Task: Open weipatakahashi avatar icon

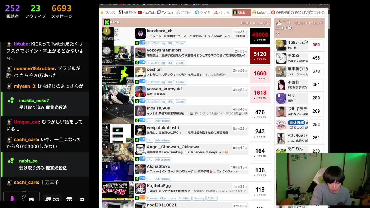Action: pos(140,130)
